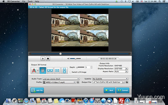Click the 00:01:02/00:03:26 time display
The height and width of the screenshot is (105, 168).
[108, 59]
